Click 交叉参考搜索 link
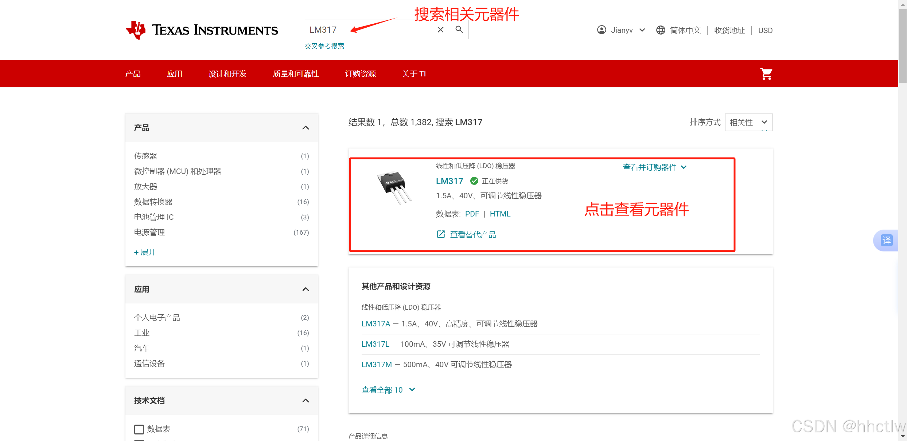The height and width of the screenshot is (441, 907). click(324, 46)
